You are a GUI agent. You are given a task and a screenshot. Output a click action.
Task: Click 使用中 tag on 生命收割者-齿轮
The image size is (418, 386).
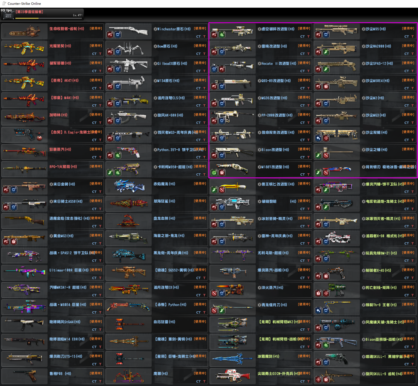[96, 28]
